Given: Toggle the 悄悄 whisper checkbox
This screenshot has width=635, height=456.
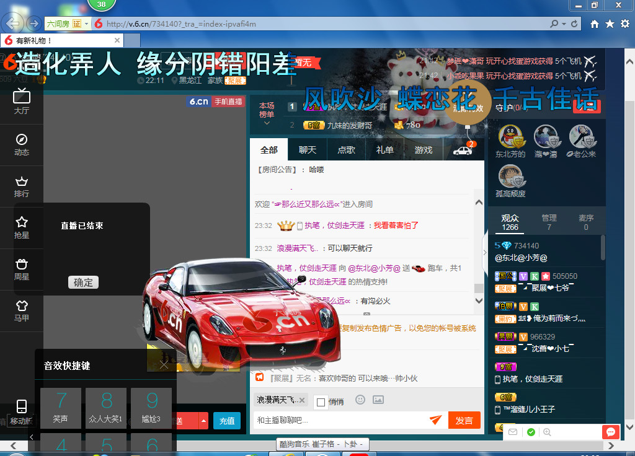Looking at the screenshot, I should 321,402.
